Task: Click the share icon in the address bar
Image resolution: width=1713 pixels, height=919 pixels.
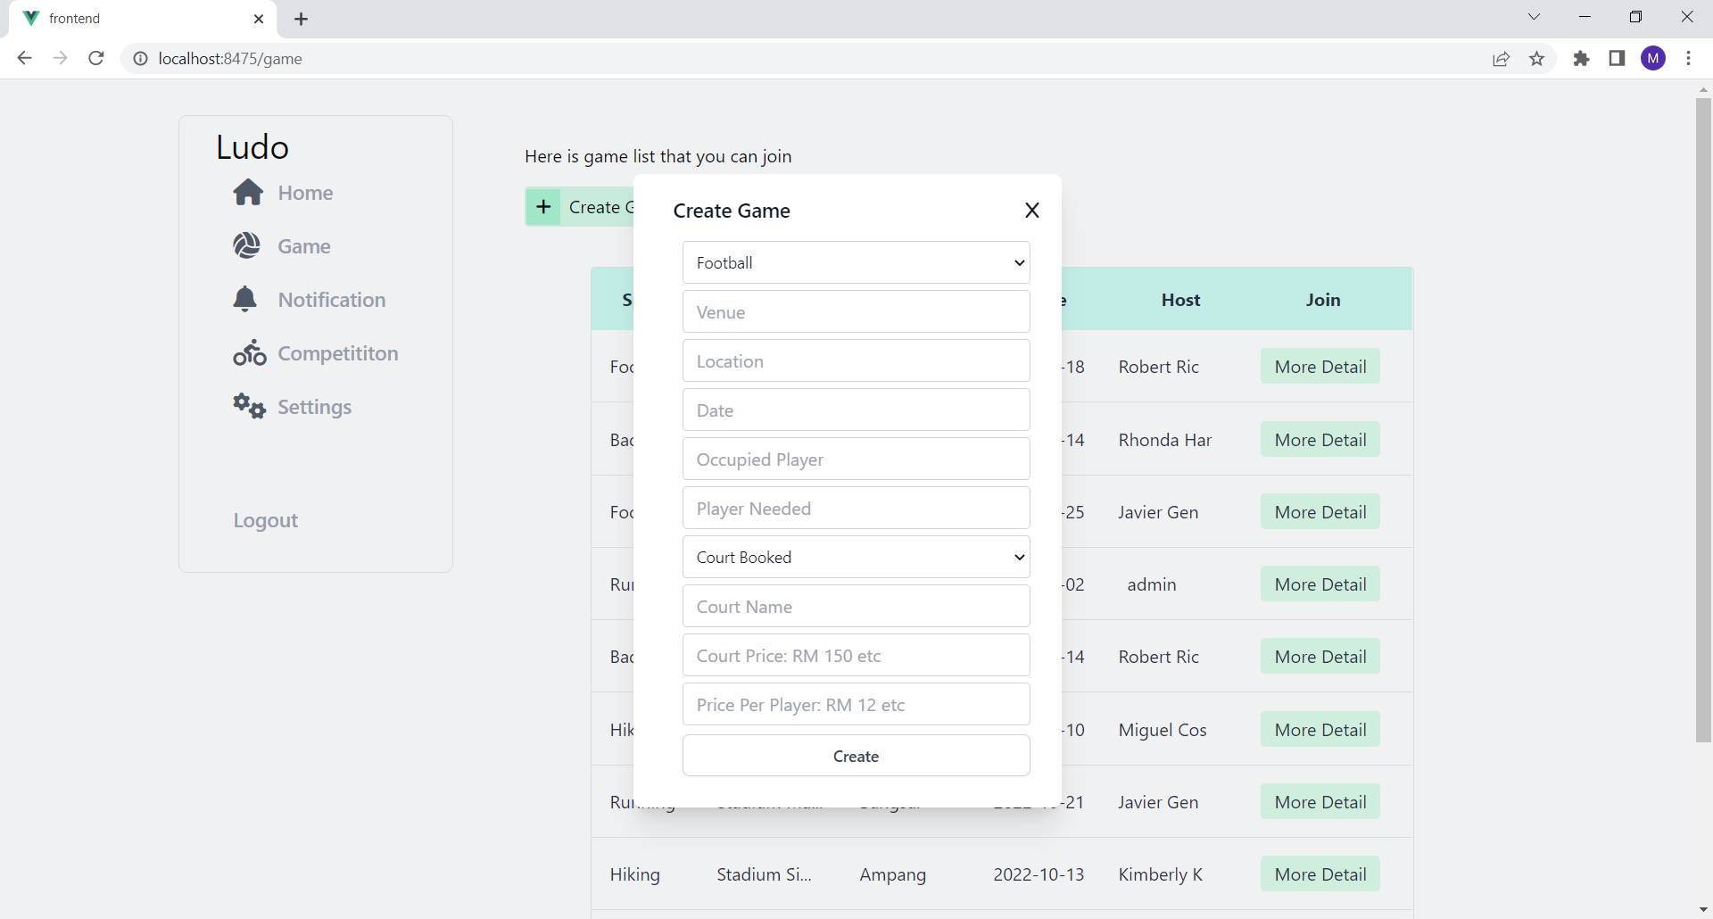Action: click(x=1501, y=58)
